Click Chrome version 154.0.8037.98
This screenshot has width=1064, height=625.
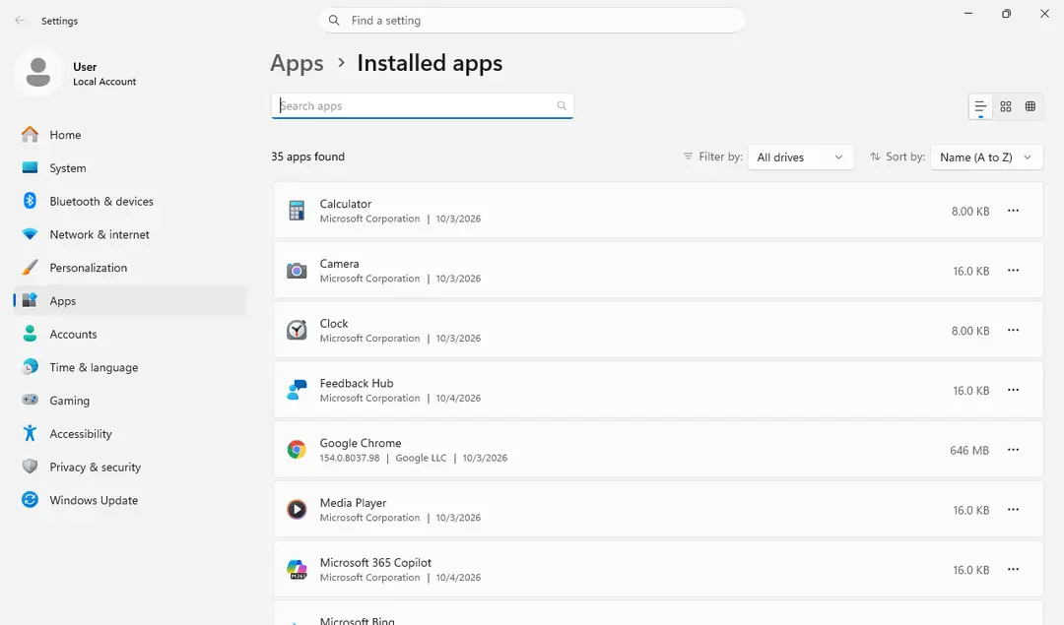(350, 458)
